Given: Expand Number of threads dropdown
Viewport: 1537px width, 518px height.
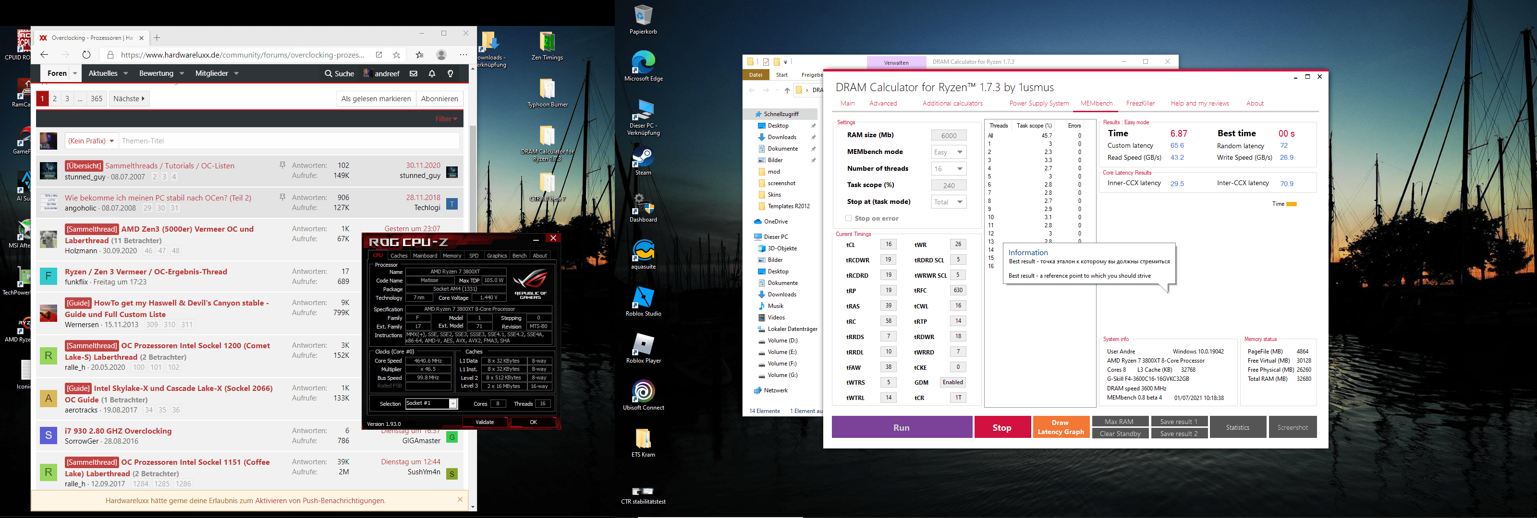Looking at the screenshot, I should (x=949, y=169).
